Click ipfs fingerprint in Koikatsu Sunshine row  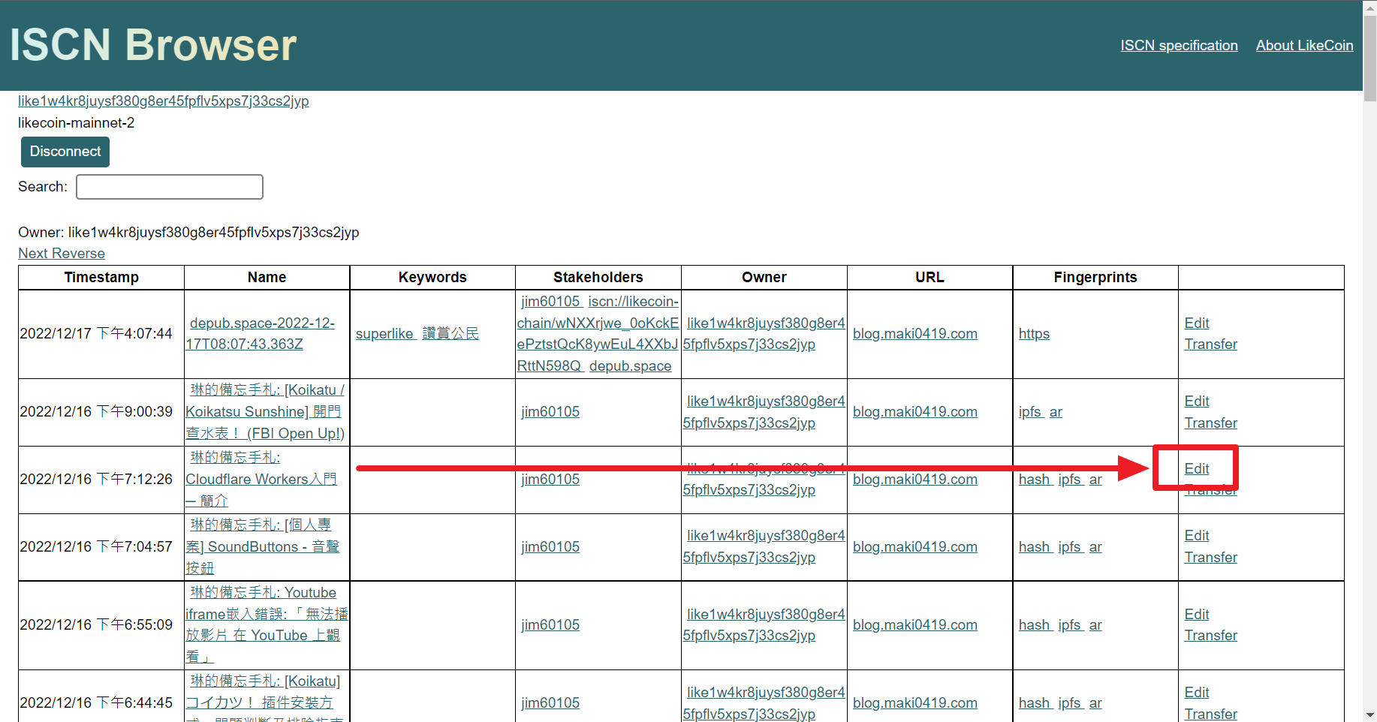click(1029, 412)
